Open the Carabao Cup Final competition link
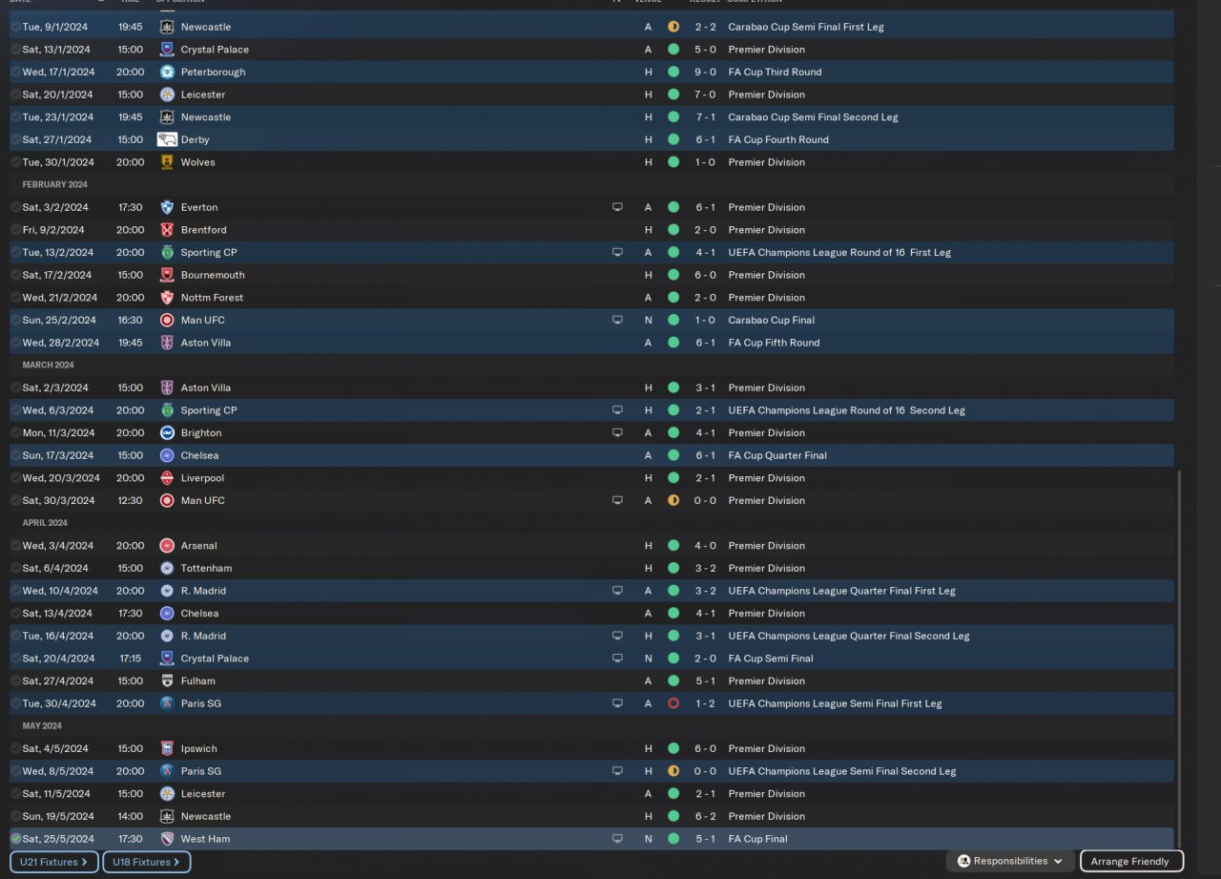The width and height of the screenshot is (1221, 879). tap(771, 320)
